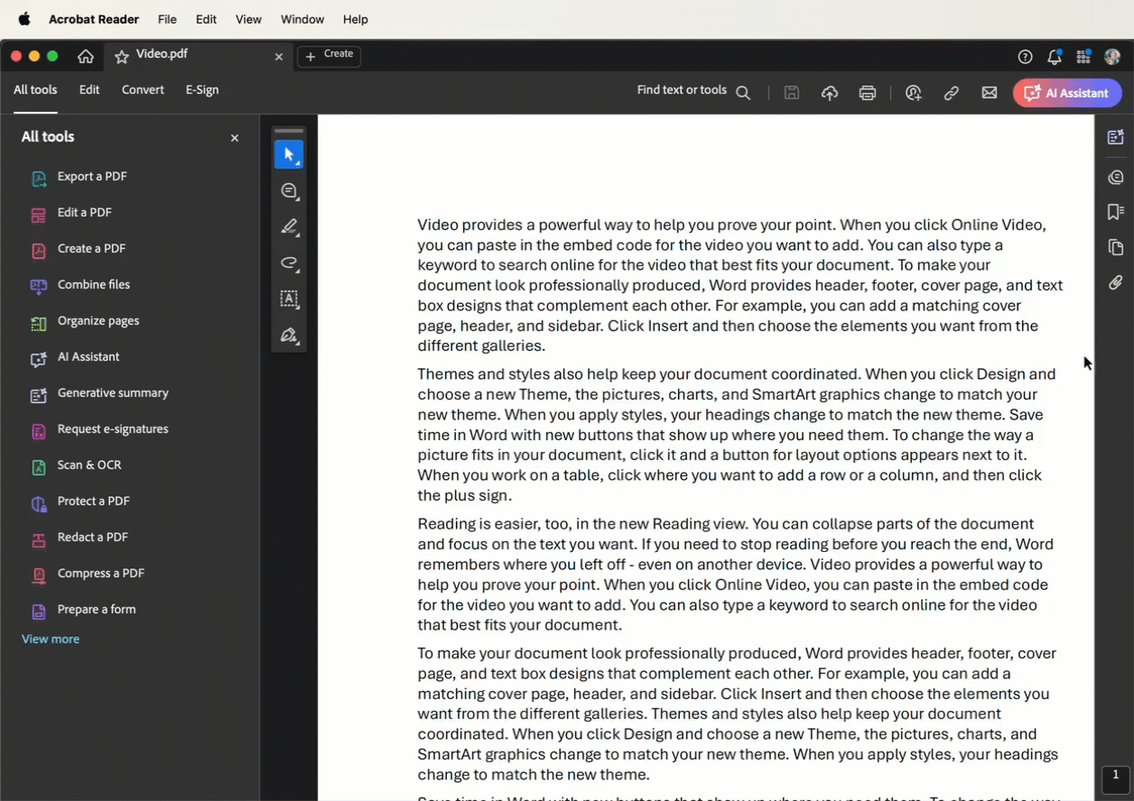Click Find text or tools search
This screenshot has width=1134, height=801.
pos(693,91)
